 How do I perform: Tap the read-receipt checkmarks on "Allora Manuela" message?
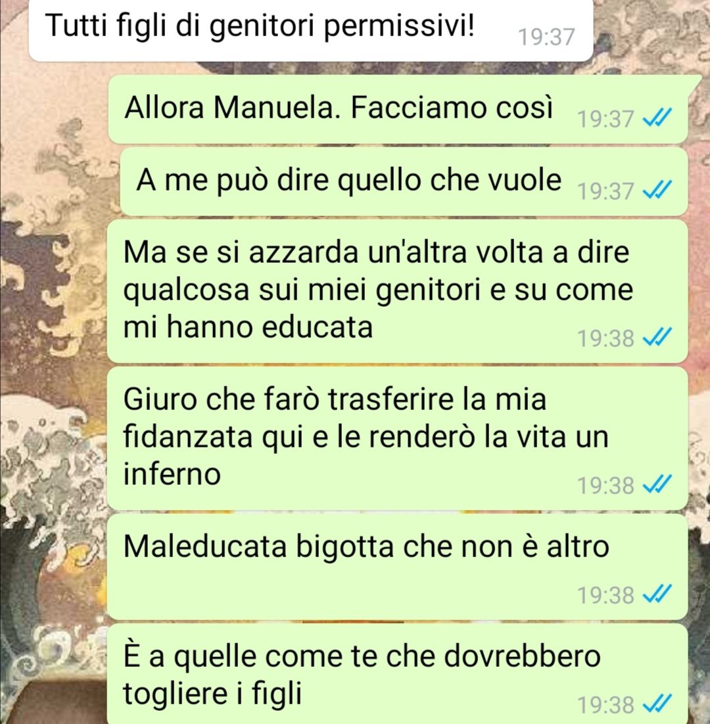pos(657,119)
